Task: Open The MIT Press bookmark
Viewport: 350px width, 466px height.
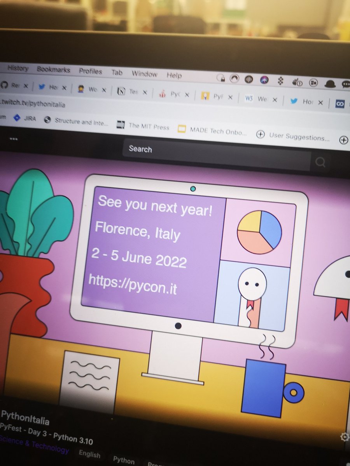Action: 143,125
